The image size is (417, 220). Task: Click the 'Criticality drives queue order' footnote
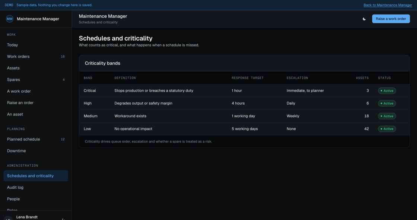pos(148,141)
